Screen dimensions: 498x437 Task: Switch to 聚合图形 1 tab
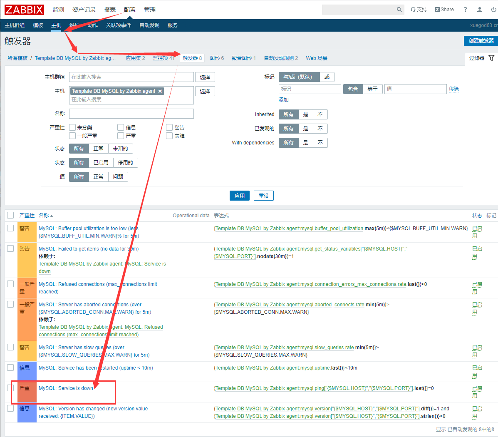pyautogui.click(x=244, y=58)
